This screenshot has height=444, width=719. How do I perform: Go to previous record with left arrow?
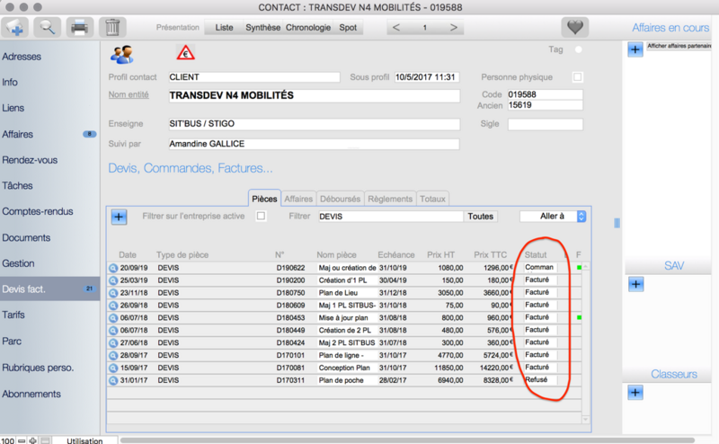click(x=396, y=28)
